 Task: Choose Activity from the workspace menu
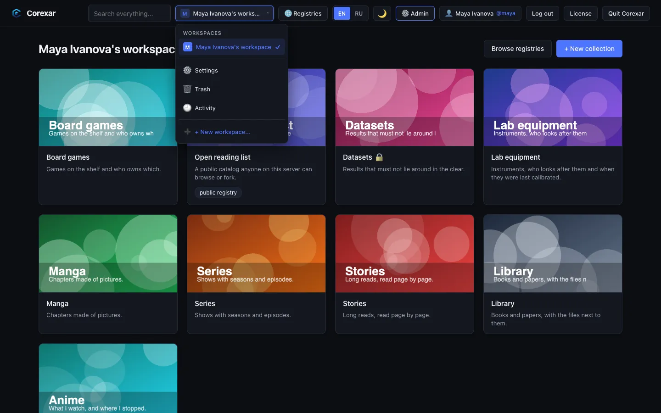pyautogui.click(x=232, y=108)
